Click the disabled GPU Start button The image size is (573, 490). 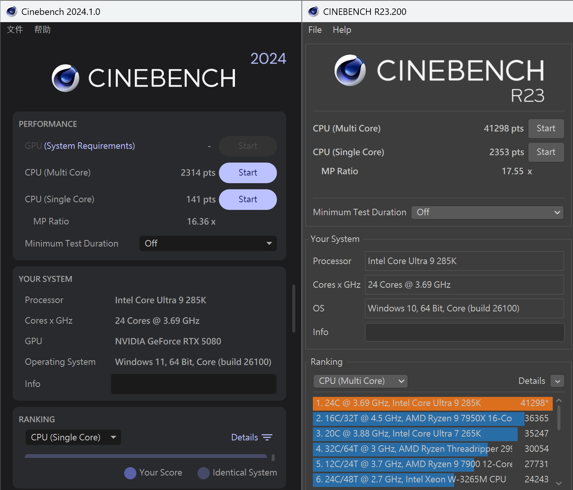coord(248,146)
